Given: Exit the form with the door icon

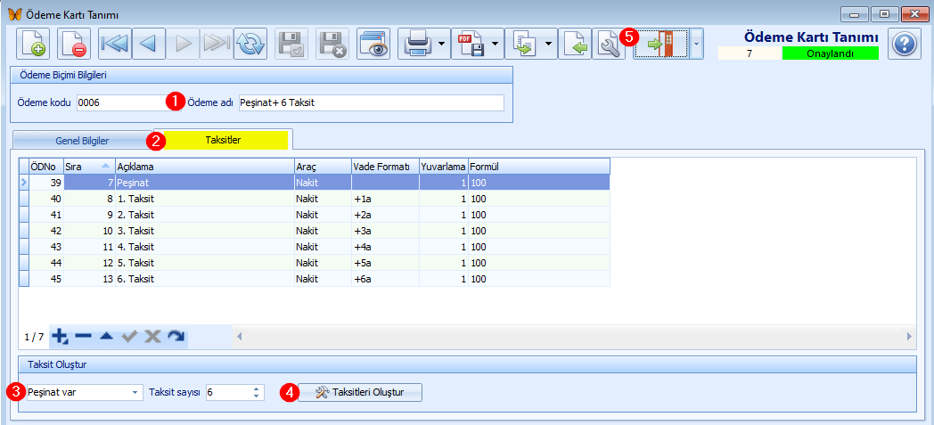Looking at the screenshot, I should pyautogui.click(x=661, y=44).
